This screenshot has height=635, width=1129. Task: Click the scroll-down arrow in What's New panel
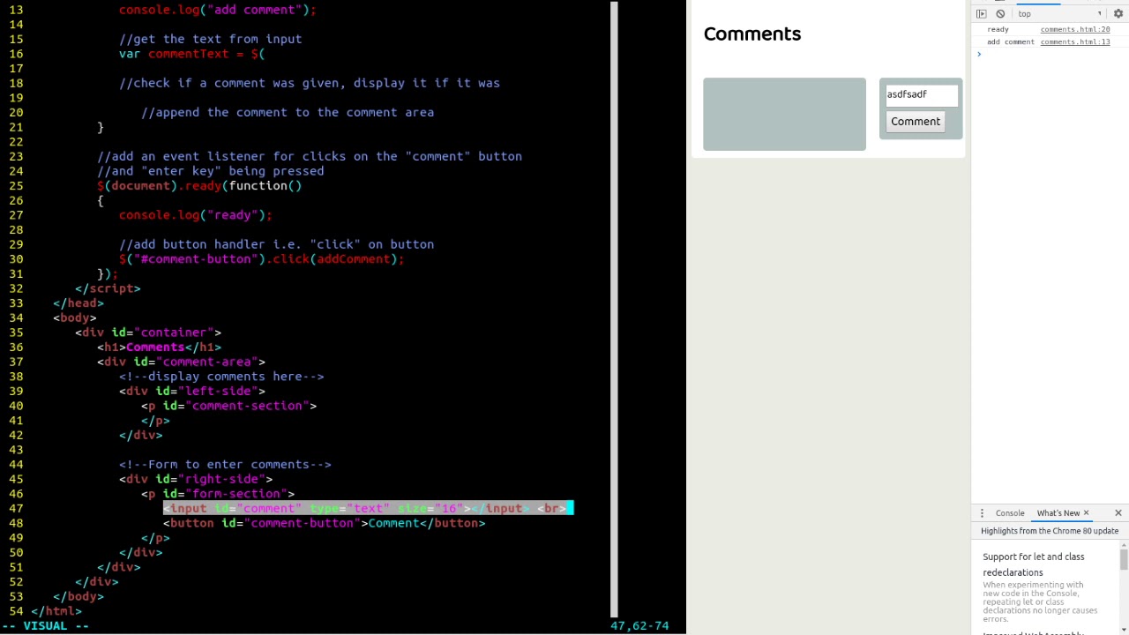(x=1124, y=630)
